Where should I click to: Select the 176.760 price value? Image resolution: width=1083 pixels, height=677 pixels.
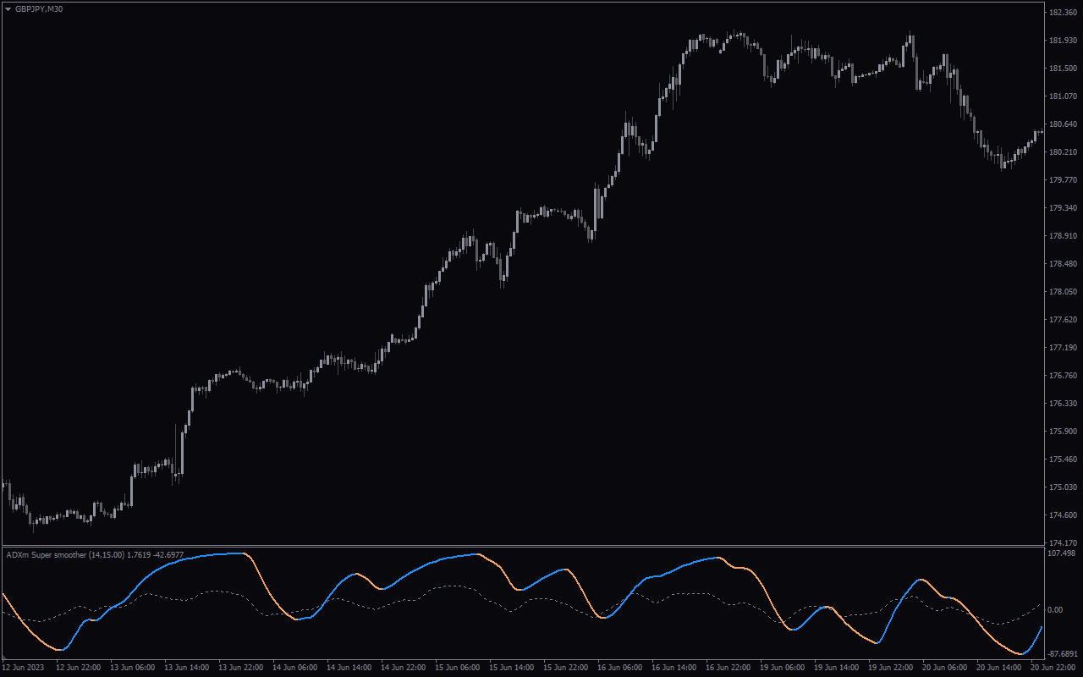click(1062, 376)
